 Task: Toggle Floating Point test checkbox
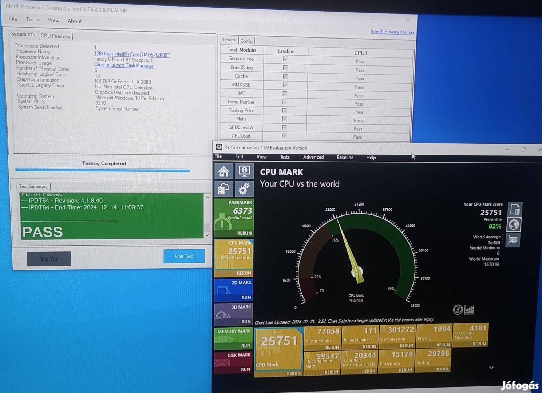point(284,110)
